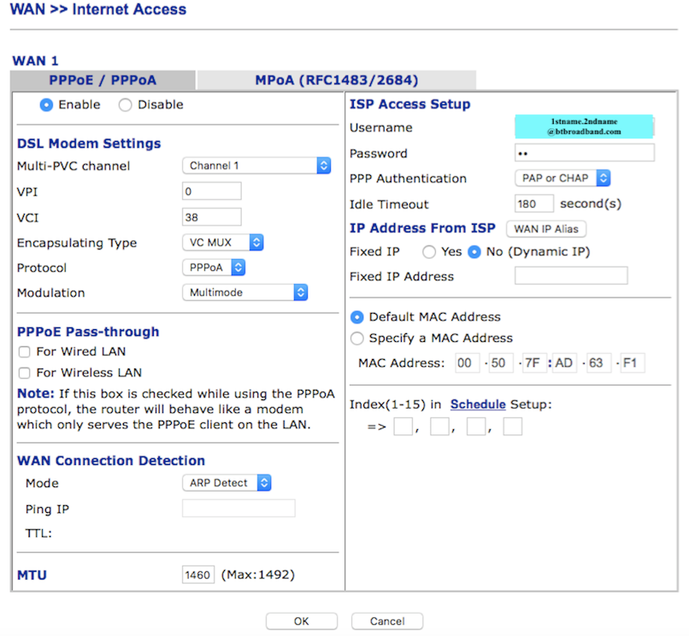Click the Ping IP input field
The height and width of the screenshot is (636, 689).
tap(238, 508)
